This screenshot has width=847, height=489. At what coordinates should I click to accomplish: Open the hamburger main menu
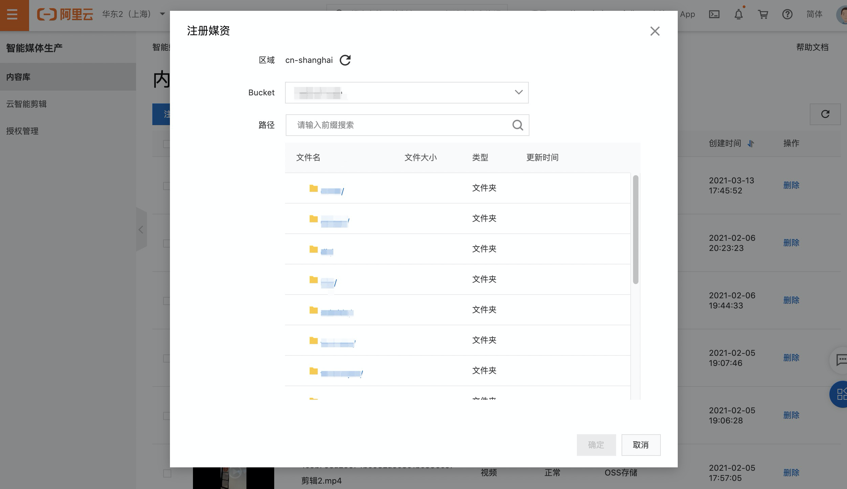tap(12, 14)
